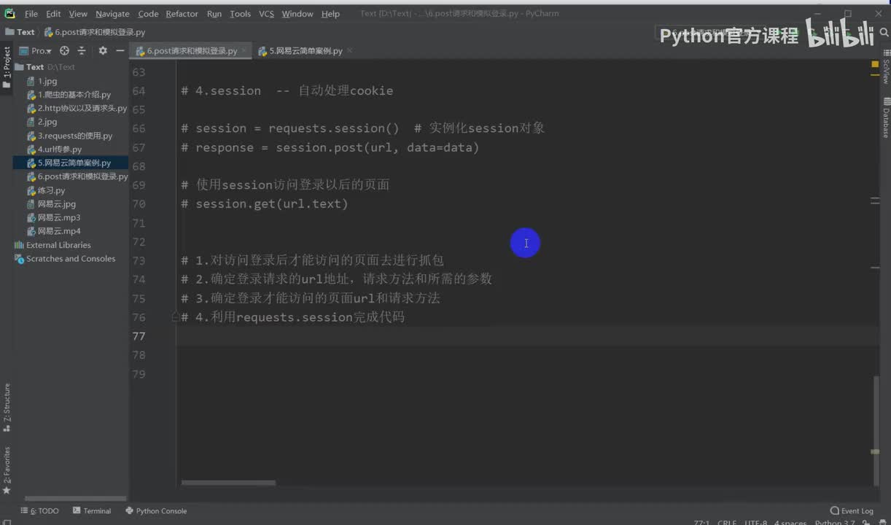
Task: Open the Refactor menu
Action: pyautogui.click(x=182, y=14)
